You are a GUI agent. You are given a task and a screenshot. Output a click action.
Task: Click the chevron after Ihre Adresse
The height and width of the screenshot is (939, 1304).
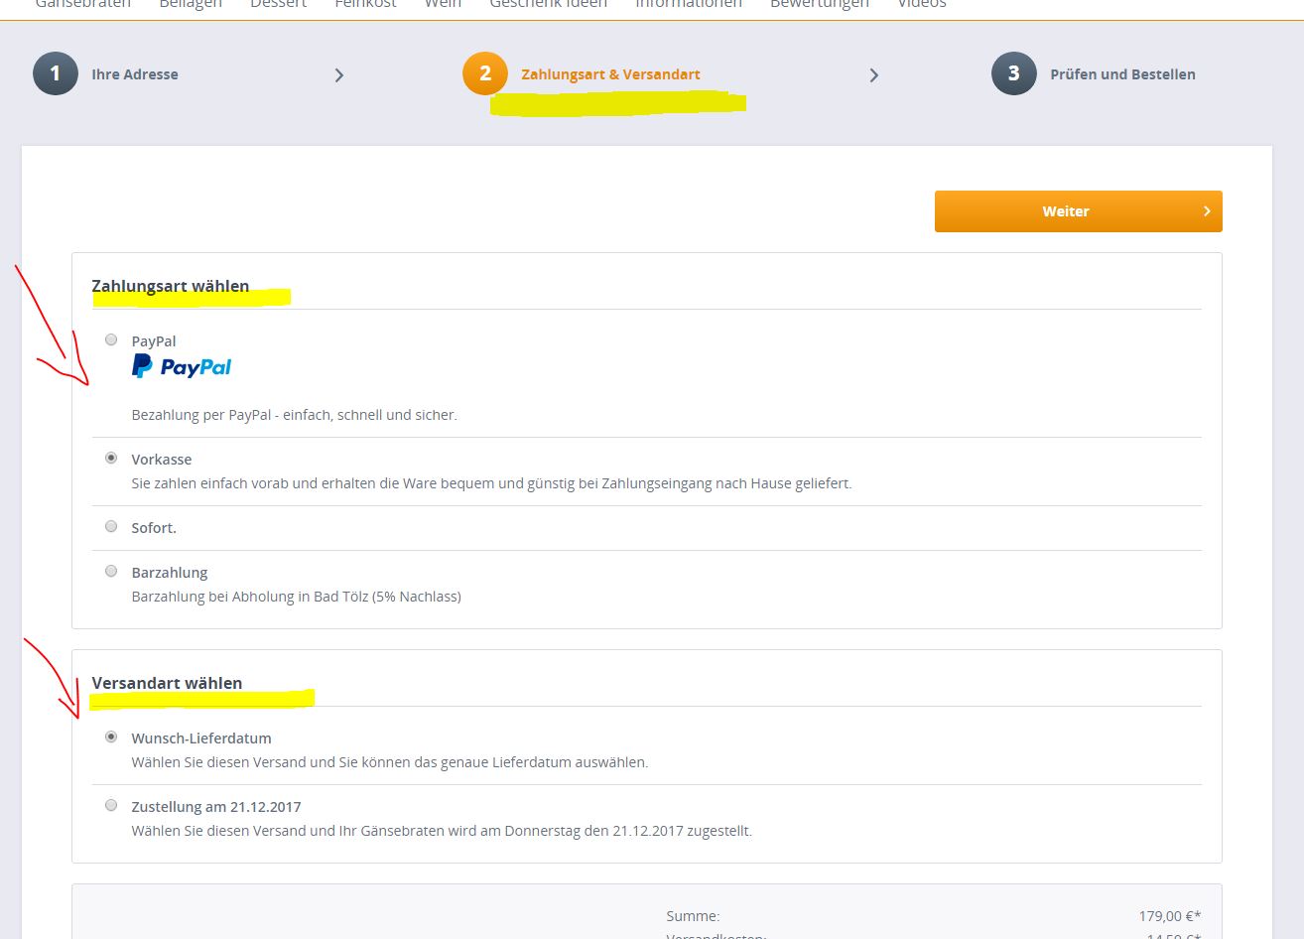tap(339, 75)
